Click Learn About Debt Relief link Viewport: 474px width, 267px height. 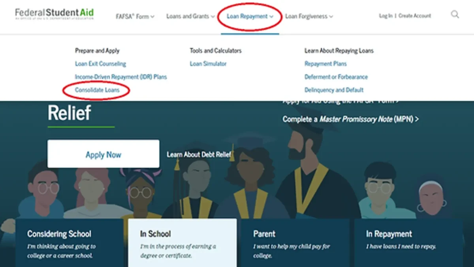[199, 154]
